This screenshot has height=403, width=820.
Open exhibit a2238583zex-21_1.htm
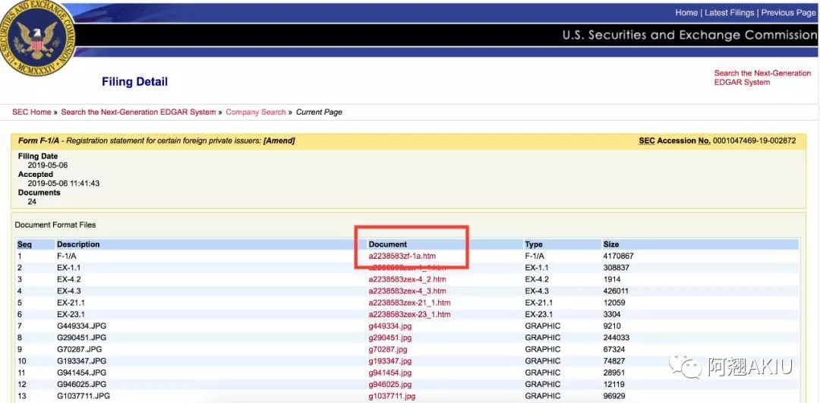pos(409,303)
